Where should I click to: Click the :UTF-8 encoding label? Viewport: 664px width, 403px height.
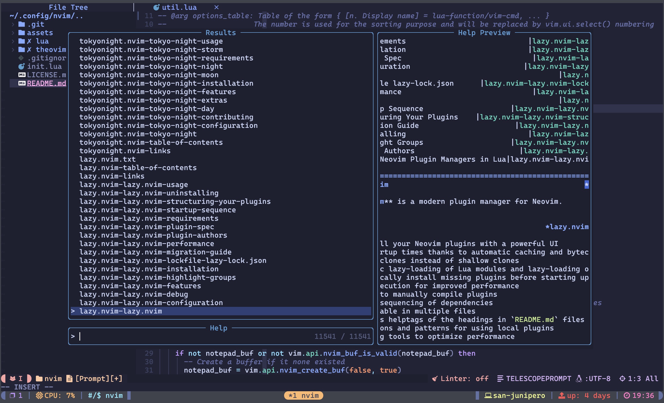click(598, 378)
